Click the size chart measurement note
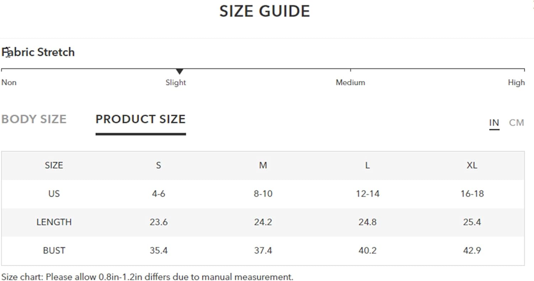The image size is (534, 281). pos(147,277)
